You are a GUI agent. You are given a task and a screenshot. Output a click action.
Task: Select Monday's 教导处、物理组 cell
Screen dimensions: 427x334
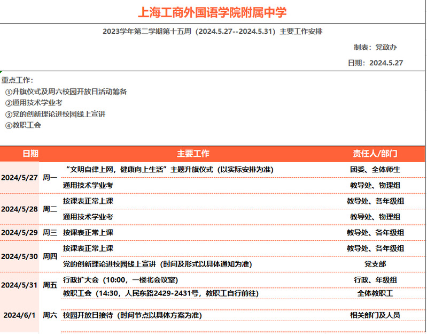point(375,185)
